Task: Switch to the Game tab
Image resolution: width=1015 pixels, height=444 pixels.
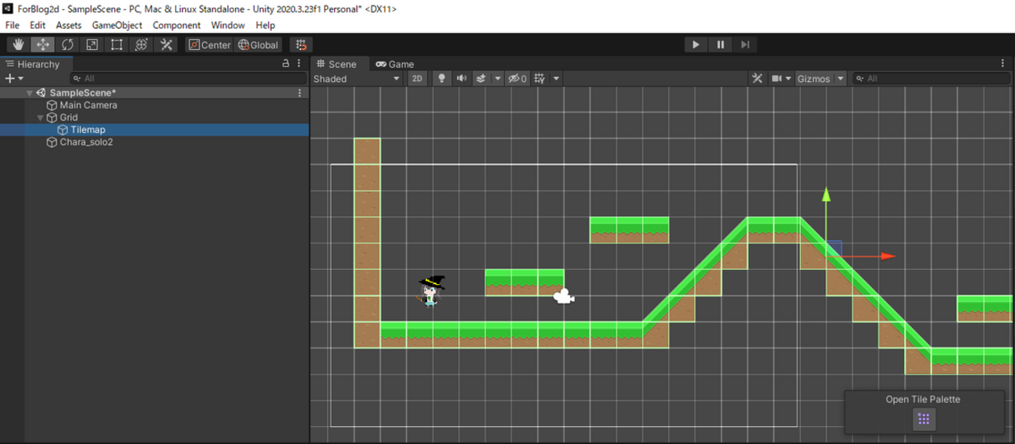Action: tap(395, 64)
